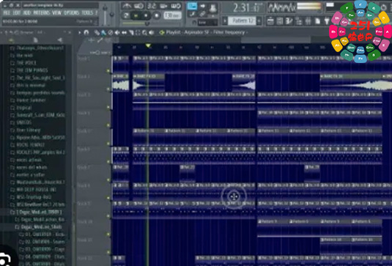The width and height of the screenshot is (392, 266).
Task: Select the Playback speaker tool
Action: tap(151, 32)
